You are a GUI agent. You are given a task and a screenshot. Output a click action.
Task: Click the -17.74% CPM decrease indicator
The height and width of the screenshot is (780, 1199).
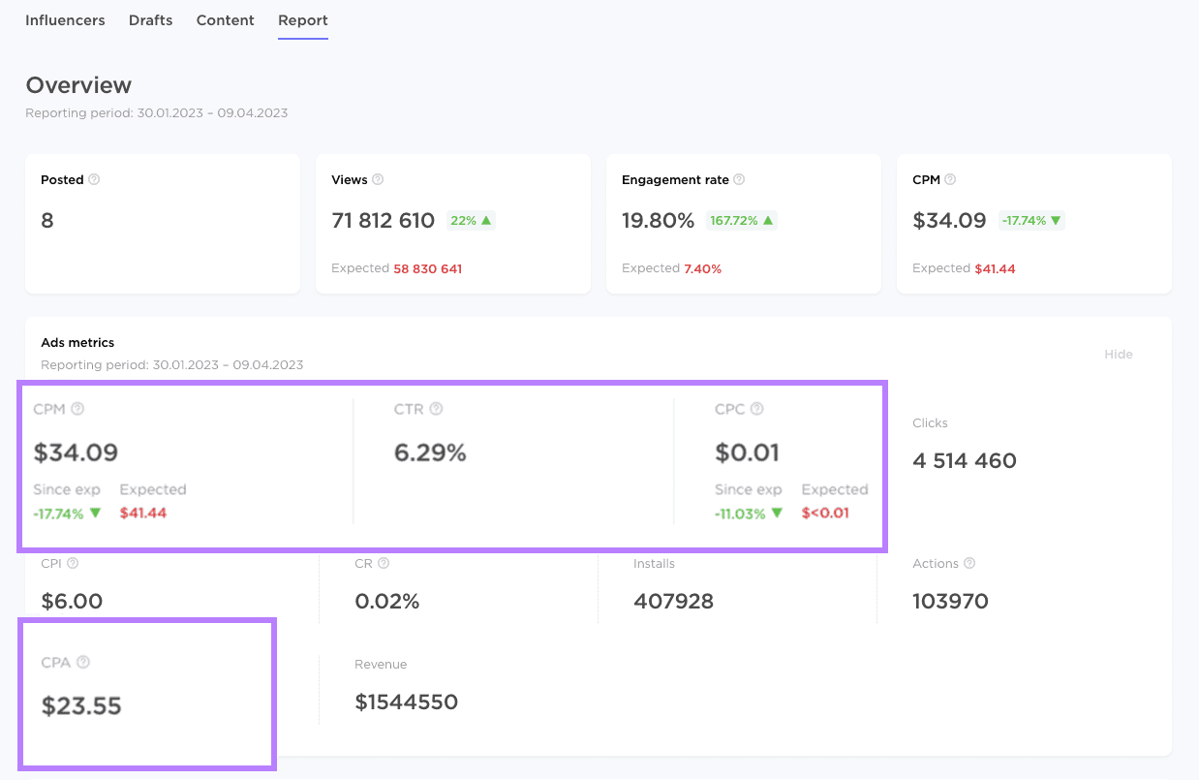coord(1031,220)
